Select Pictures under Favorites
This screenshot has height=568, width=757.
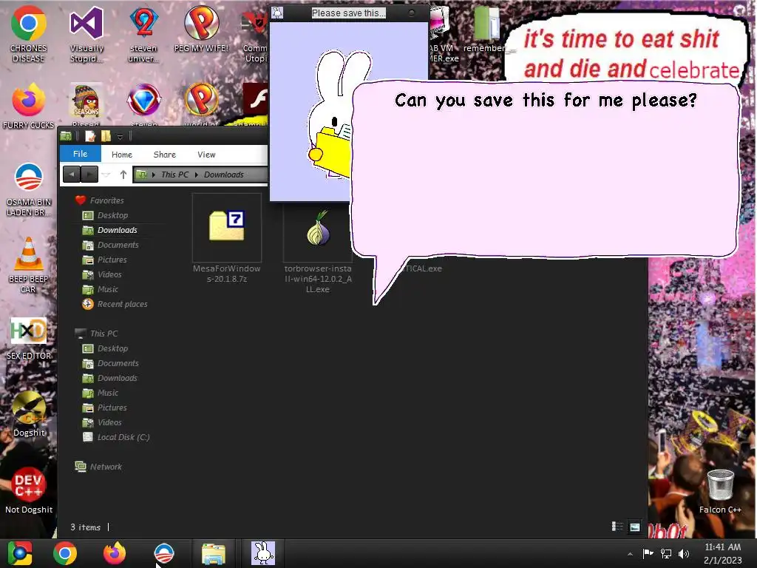click(x=112, y=260)
